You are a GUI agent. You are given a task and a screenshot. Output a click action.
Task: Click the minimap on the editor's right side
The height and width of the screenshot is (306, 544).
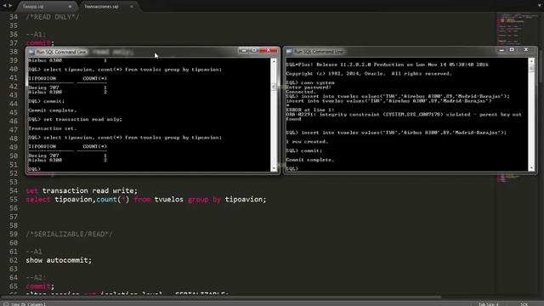(x=517, y=153)
